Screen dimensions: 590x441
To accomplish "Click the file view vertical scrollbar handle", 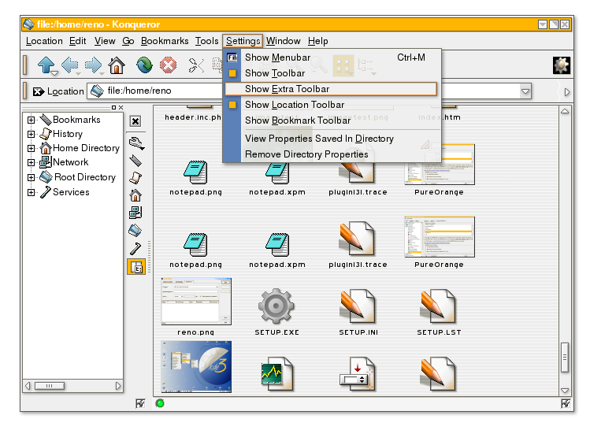I will [x=565, y=358].
